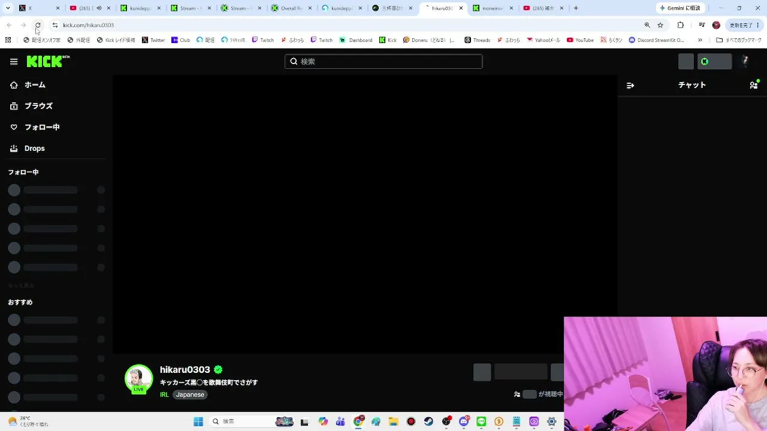Open the Chrome apps grid icon
Image resolution: width=767 pixels, height=431 pixels.
(8, 40)
